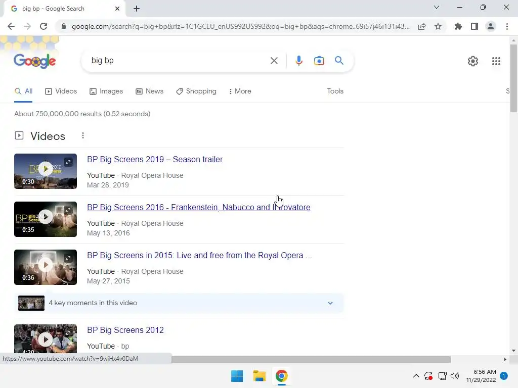Play the BP Big Screens 2012 thumbnail

pyautogui.click(x=46, y=339)
